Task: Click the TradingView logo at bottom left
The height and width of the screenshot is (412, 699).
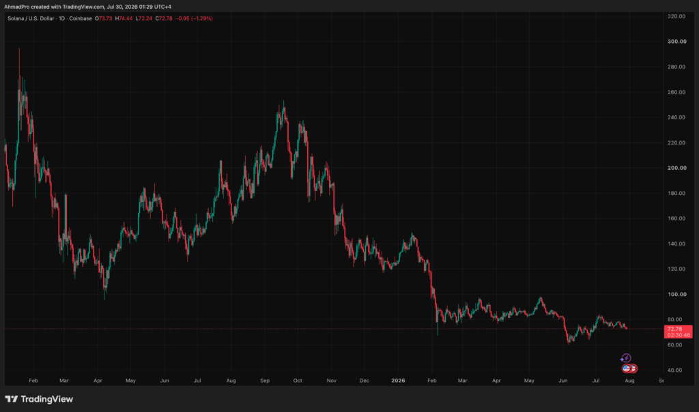Action: [x=12, y=399]
